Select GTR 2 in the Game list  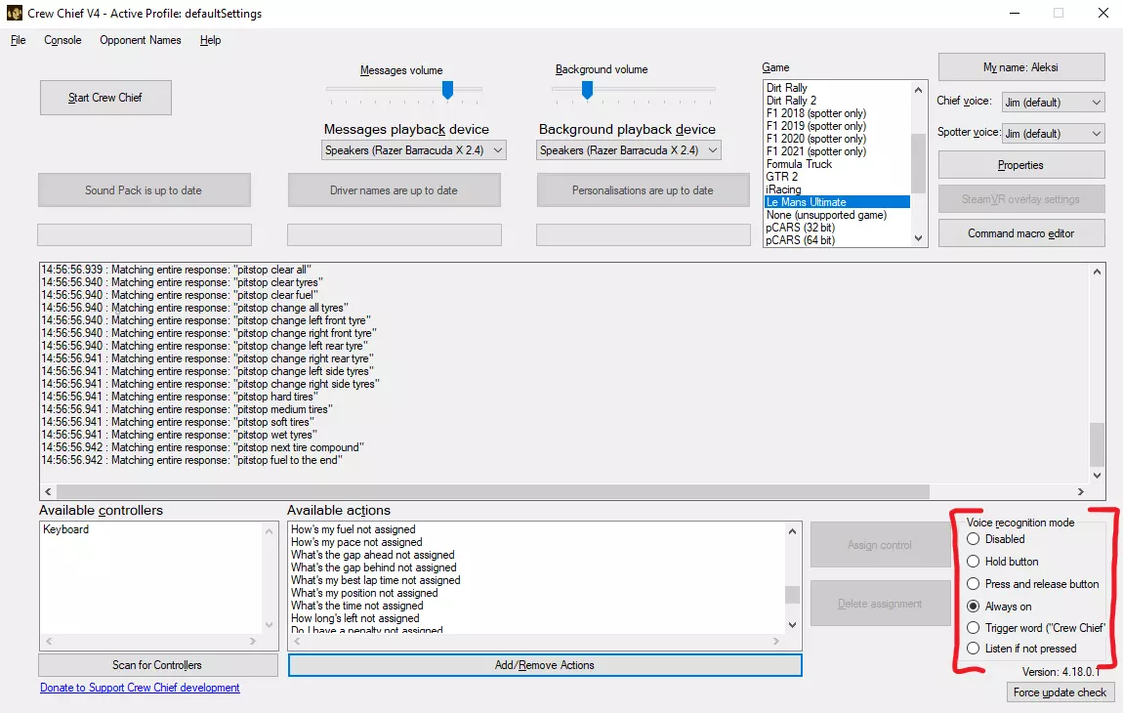click(x=781, y=176)
